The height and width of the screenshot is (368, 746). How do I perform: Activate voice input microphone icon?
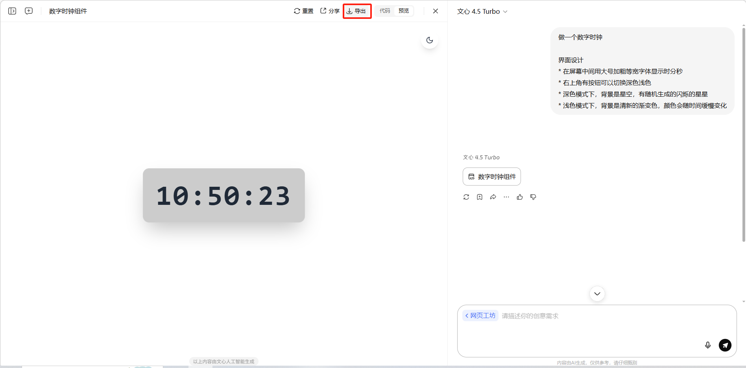pos(707,345)
